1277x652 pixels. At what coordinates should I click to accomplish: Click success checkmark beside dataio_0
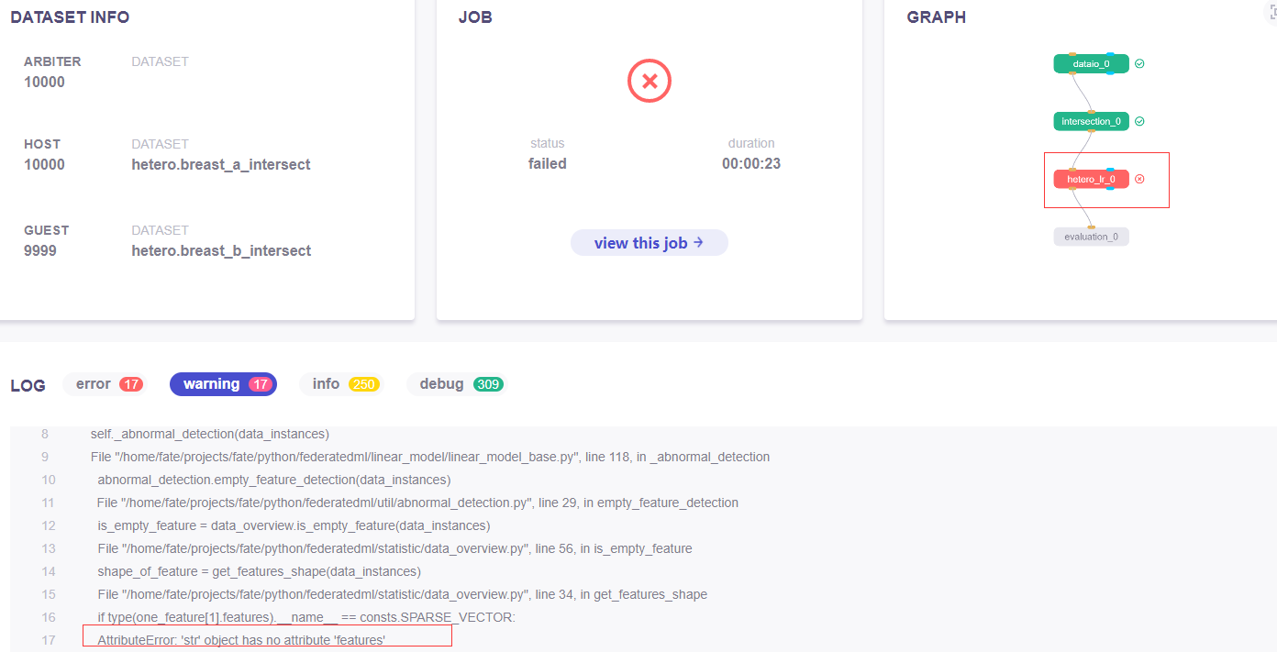[x=1139, y=63]
